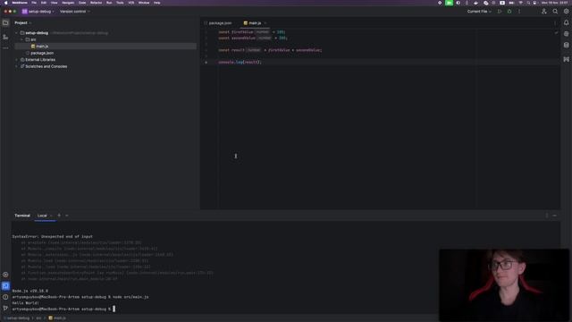The image size is (572, 322).
Task: Open the Edit menu
Action: pyautogui.click(x=44, y=3)
